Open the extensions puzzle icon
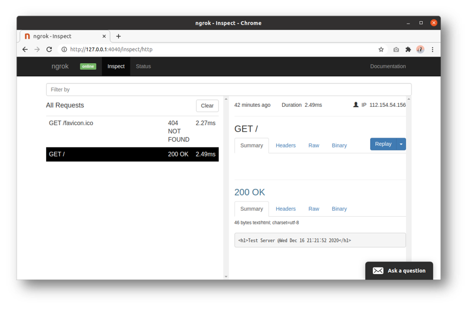Image resolution: width=471 pixels, height=310 pixels. coord(408,50)
